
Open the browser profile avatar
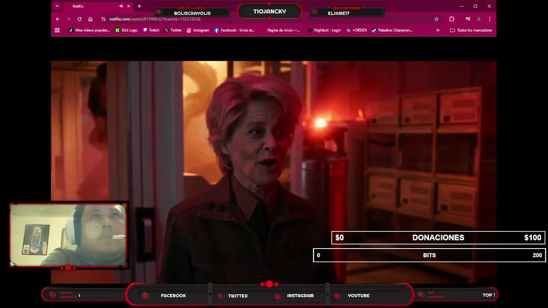[x=479, y=19]
